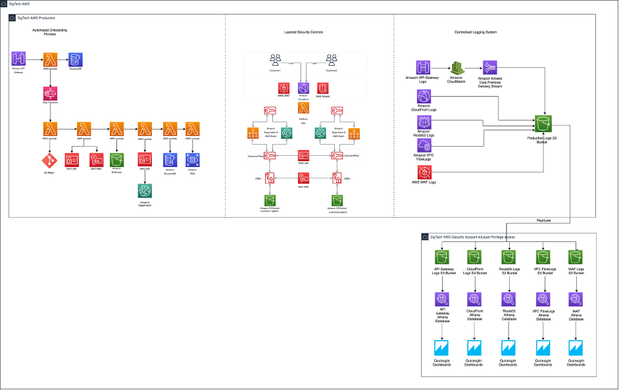Select the Amazon CloudFront icon
The width and height of the screenshot is (619, 390).
303,87
